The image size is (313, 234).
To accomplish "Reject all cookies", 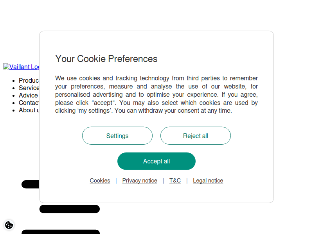I will pyautogui.click(x=196, y=136).
